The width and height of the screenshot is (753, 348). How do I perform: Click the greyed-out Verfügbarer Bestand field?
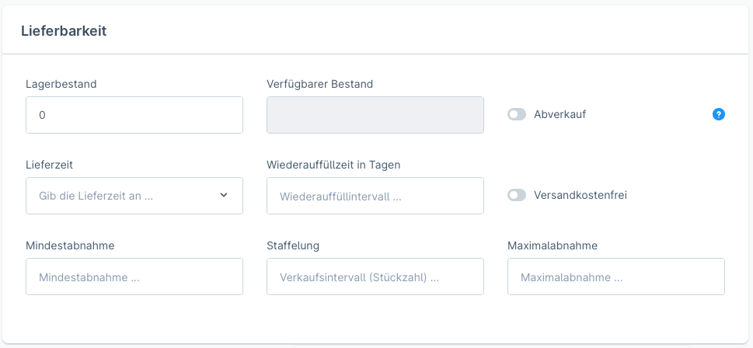[375, 115]
